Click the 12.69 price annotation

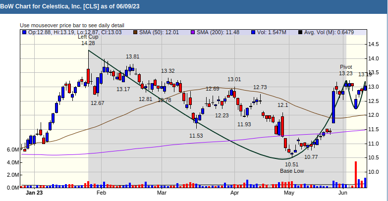(x=213, y=89)
